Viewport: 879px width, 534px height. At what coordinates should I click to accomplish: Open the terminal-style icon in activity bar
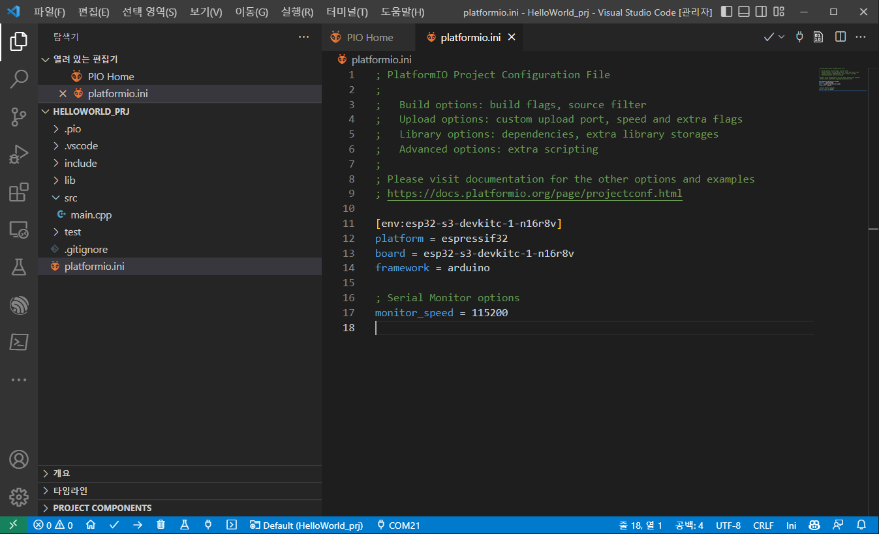point(19,342)
